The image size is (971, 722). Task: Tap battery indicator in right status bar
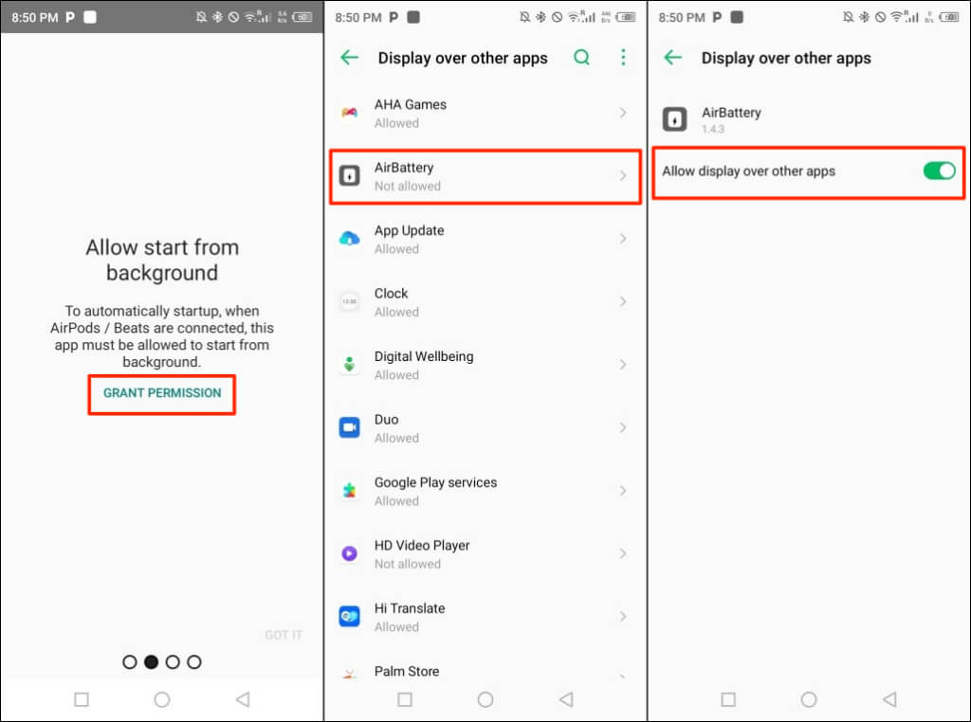coord(949,17)
